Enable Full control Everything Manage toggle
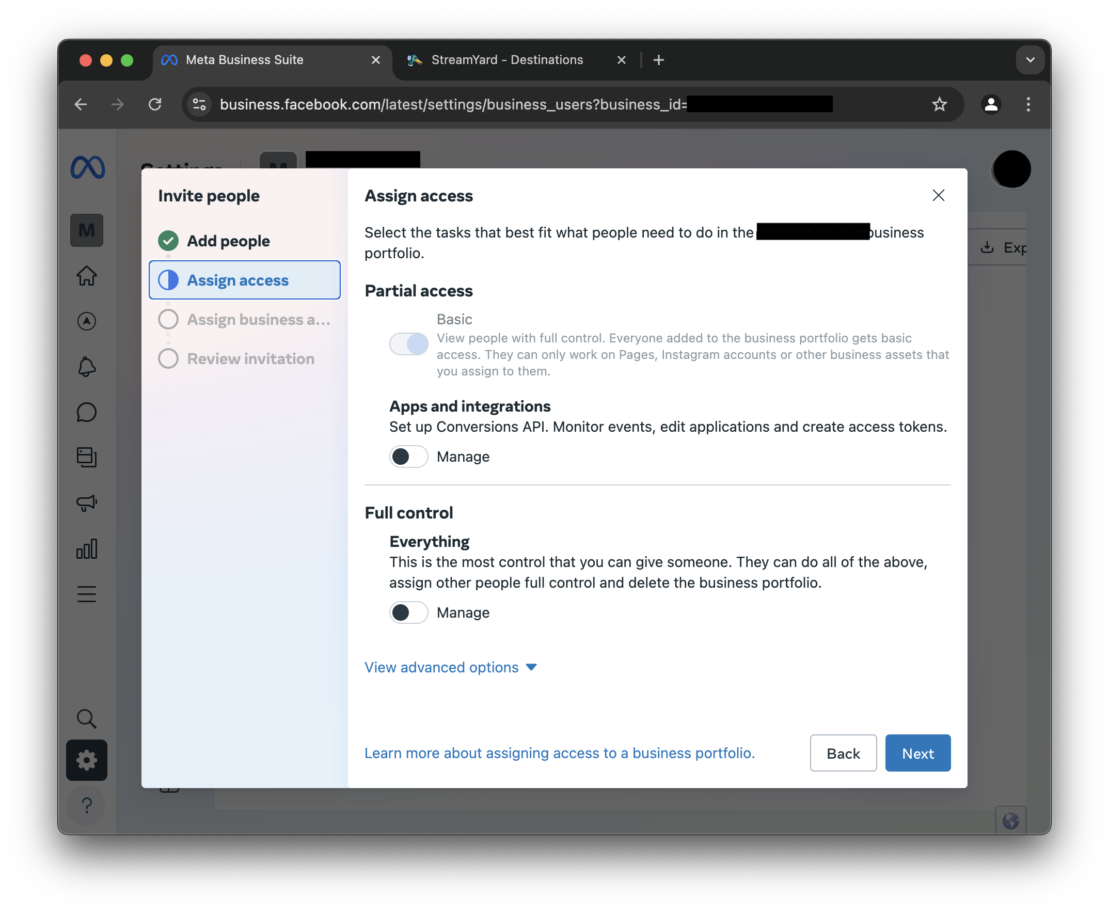This screenshot has height=911, width=1109. click(409, 612)
